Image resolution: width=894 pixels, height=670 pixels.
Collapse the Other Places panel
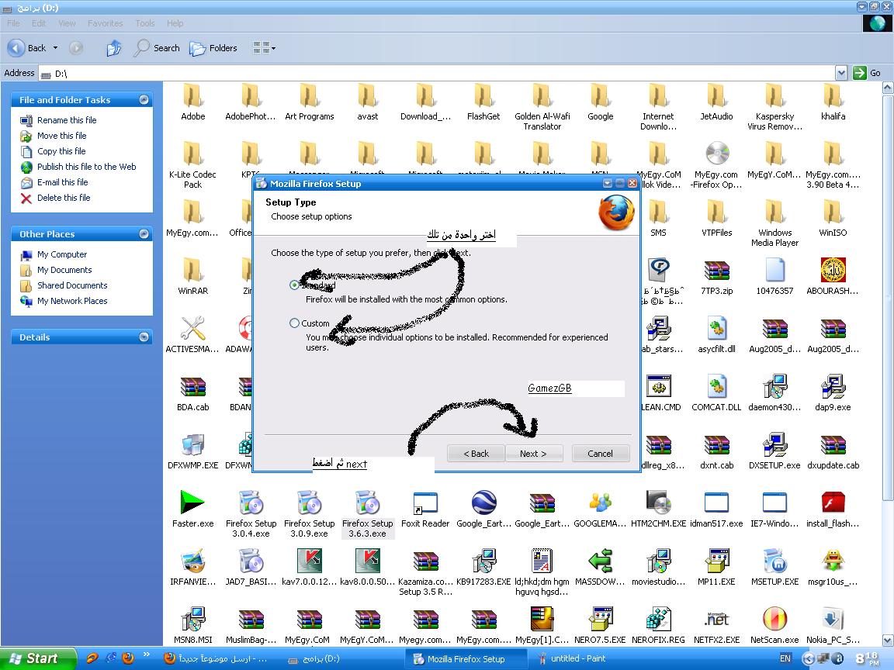point(144,234)
